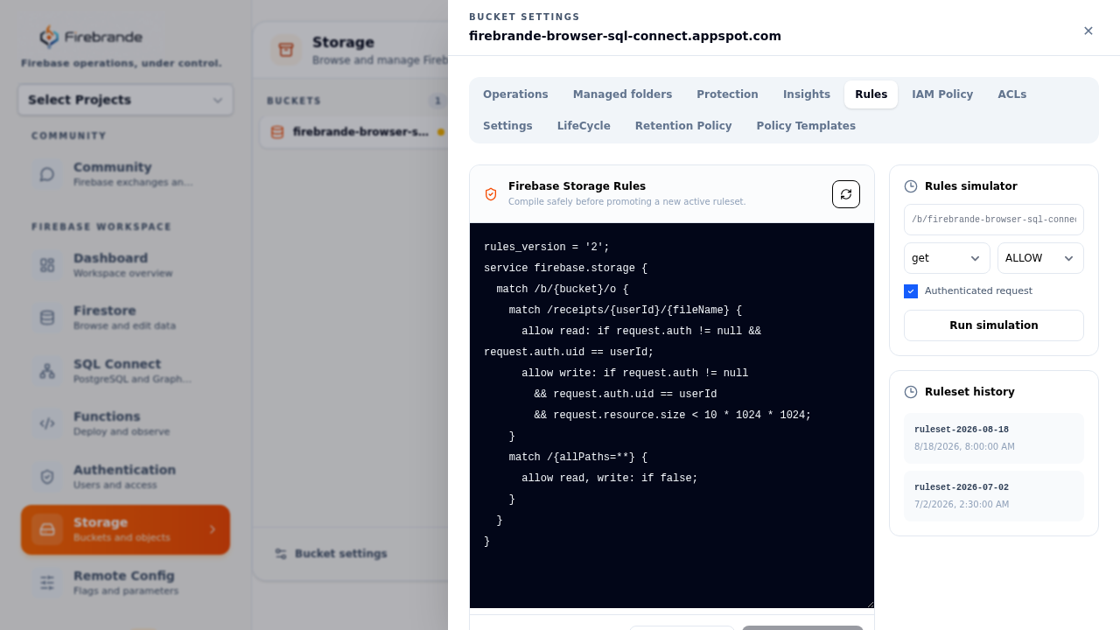The image size is (1120, 630).
Task: Click the Bucket settings sliders icon
Action: click(x=281, y=554)
